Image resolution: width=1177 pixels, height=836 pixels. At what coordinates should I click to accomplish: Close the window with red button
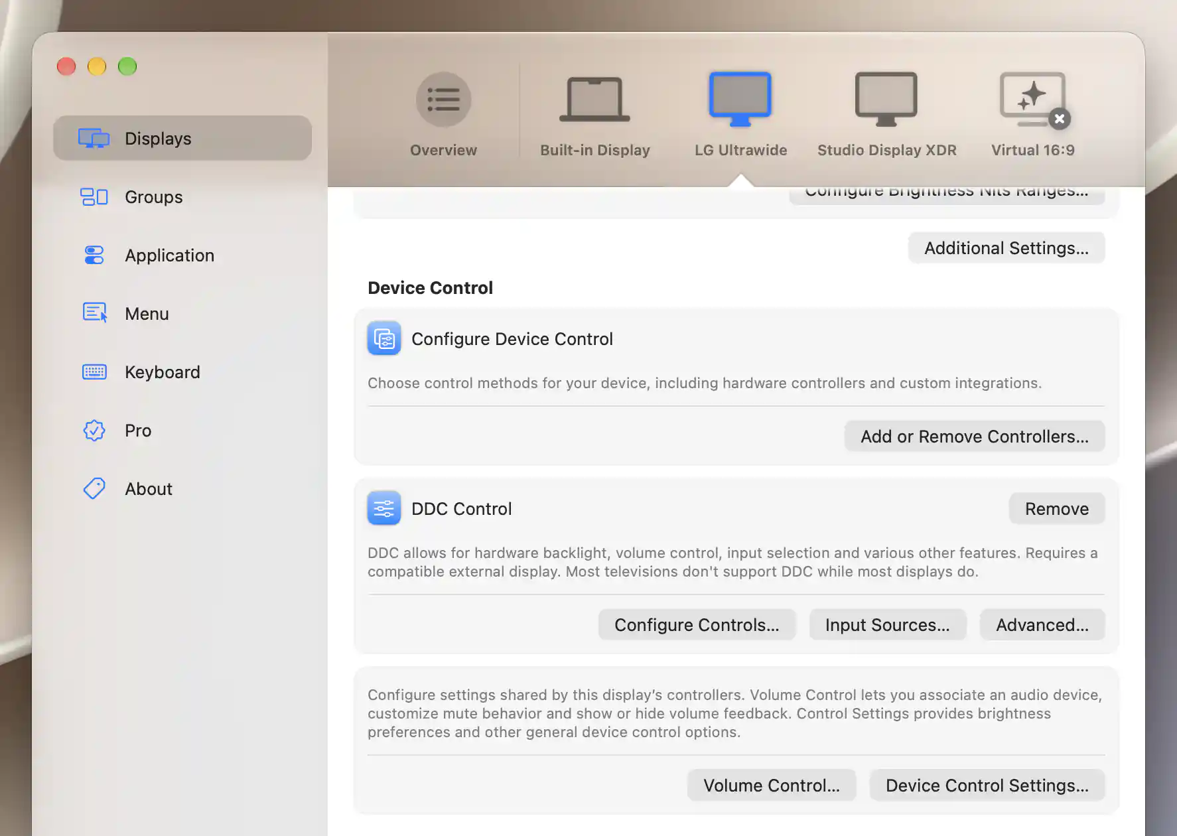coord(66,66)
